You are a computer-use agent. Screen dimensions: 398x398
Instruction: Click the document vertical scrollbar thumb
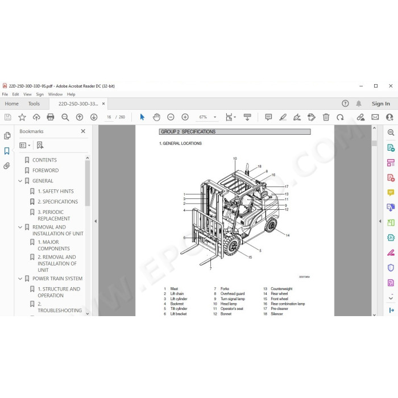(x=374, y=143)
